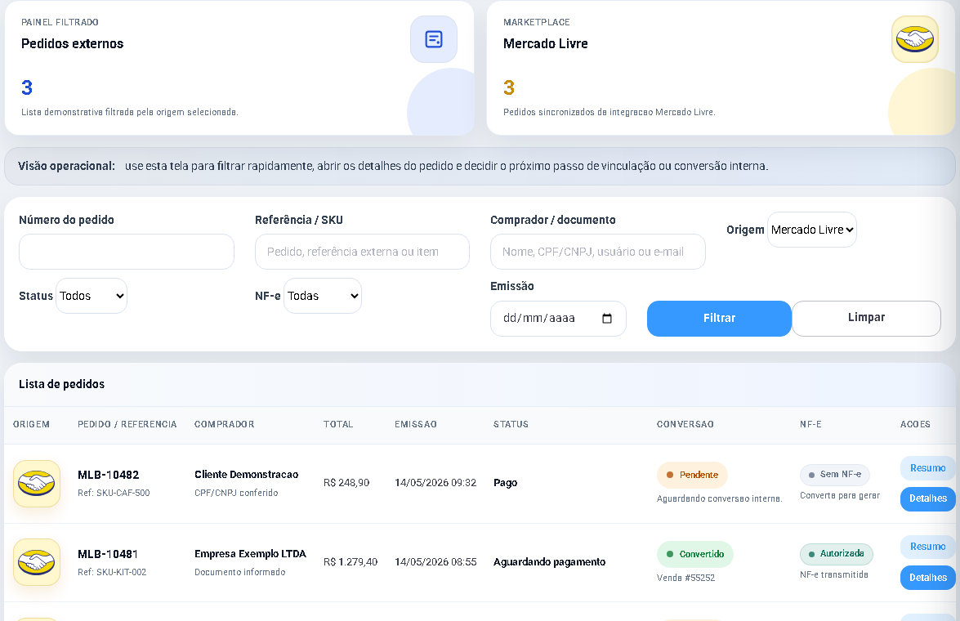This screenshot has width=960, height=621.
Task: Click total R$ 1.279,40
Action: (x=351, y=561)
